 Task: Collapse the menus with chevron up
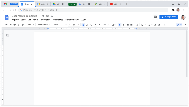pos(185,25)
